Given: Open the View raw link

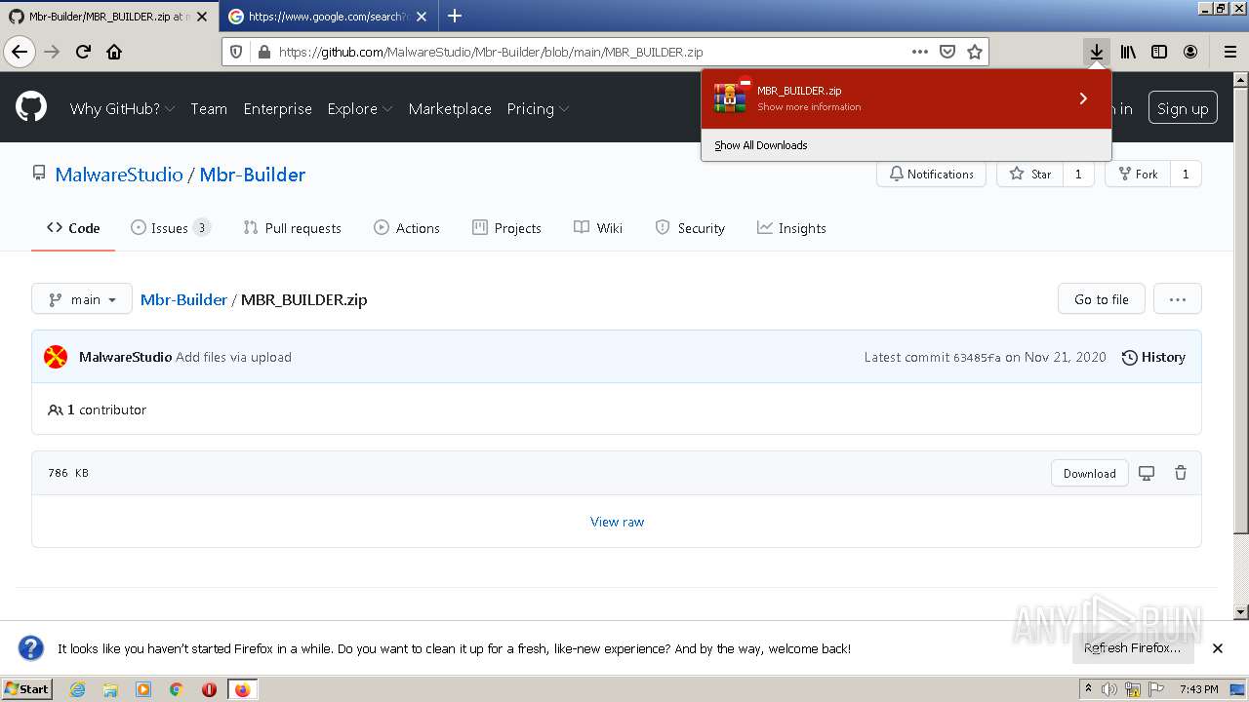Looking at the screenshot, I should (x=617, y=522).
